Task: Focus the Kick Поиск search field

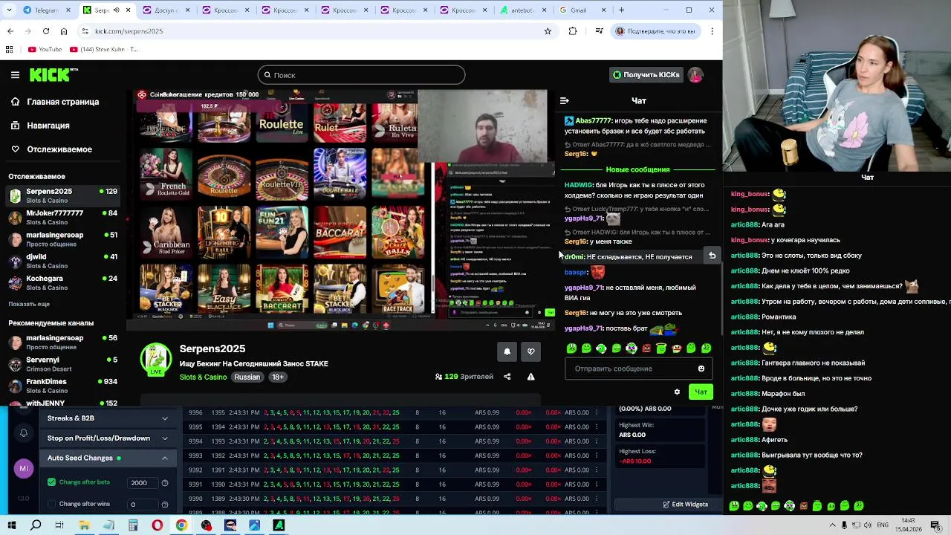Action: pyautogui.click(x=361, y=75)
